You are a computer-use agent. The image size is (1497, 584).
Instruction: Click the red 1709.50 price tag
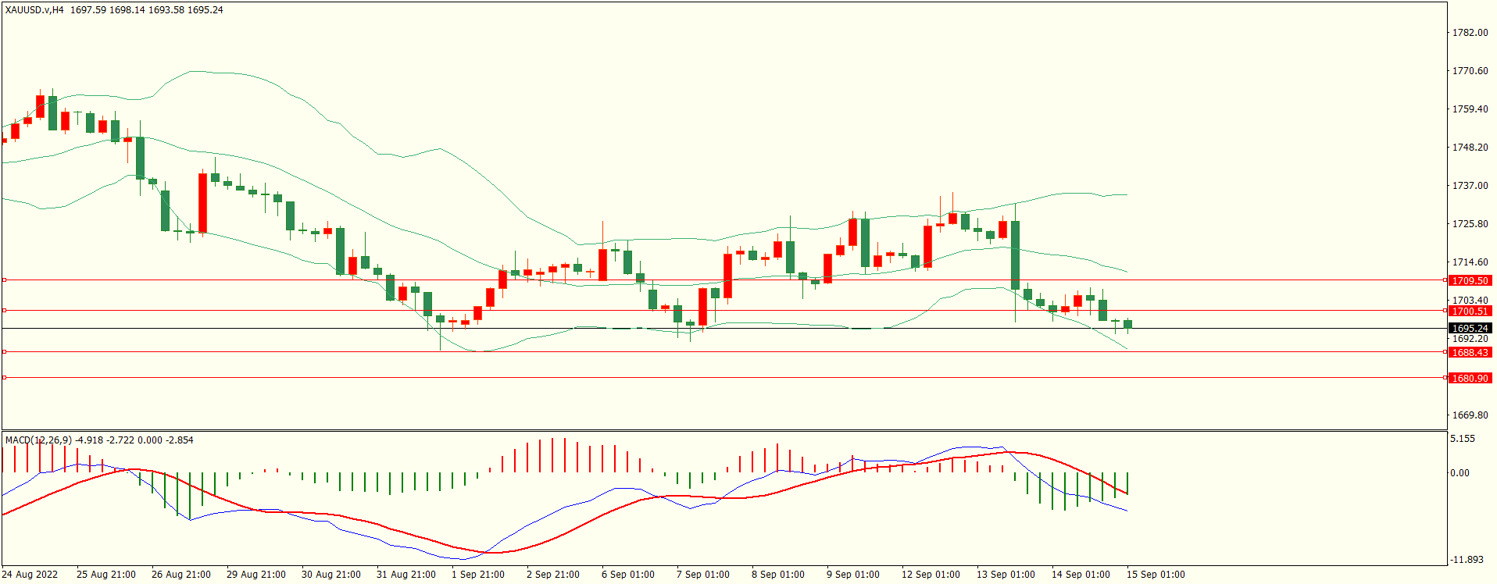pos(1470,280)
